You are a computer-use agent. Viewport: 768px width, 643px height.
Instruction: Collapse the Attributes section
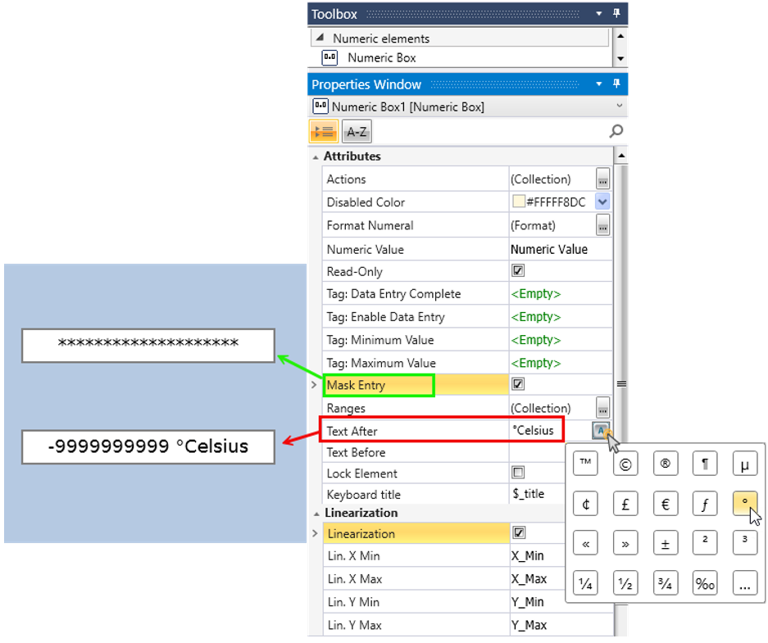(x=316, y=156)
